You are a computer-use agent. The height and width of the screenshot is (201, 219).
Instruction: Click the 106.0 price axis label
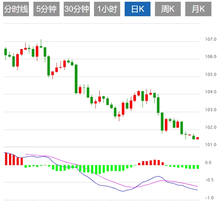210,57
